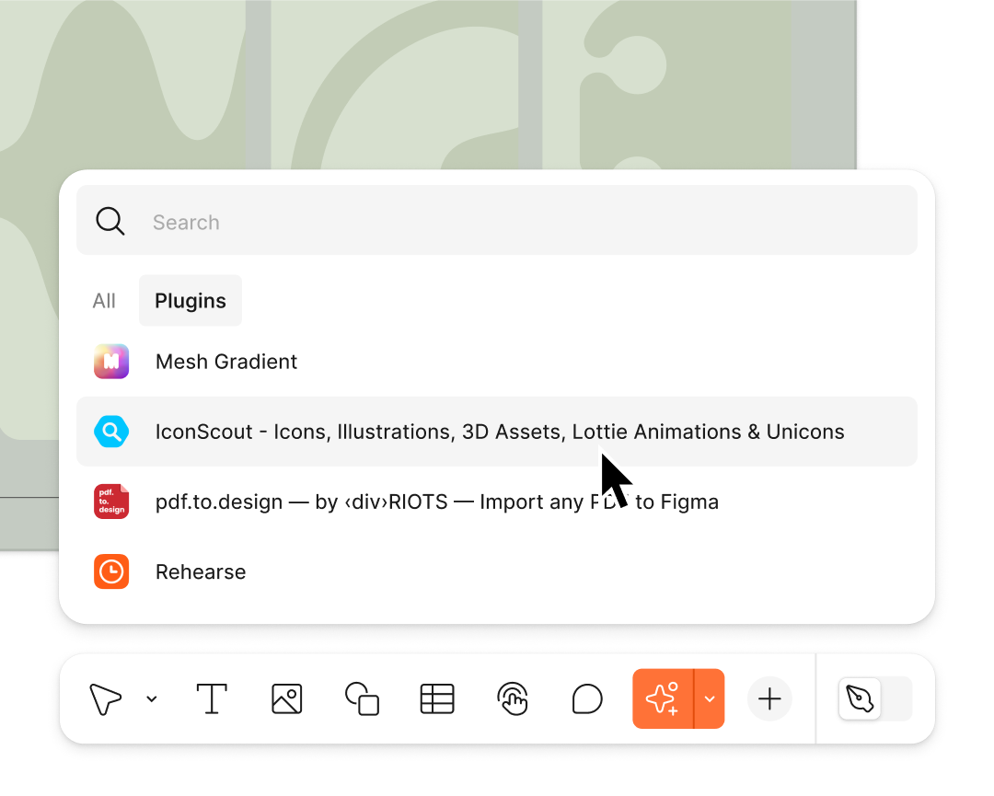Select the Shape tool
This screenshot has height=796, width=994.
362,699
